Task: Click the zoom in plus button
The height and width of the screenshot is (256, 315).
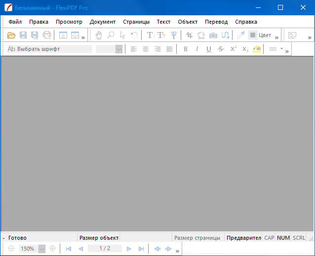Action: [52, 249]
